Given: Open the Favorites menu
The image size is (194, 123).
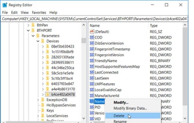Looking at the screenshot, I should (x=39, y=12).
